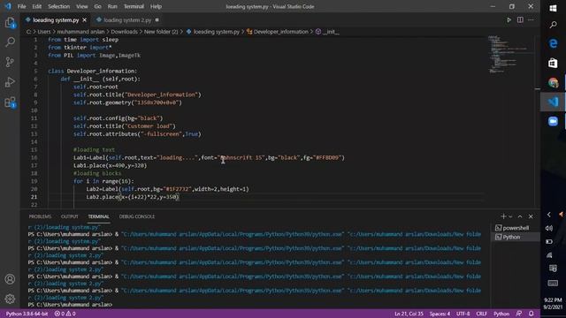The width and height of the screenshot is (566, 318).
Task: Open Microsoft Store from taskbar
Action: click(x=553, y=63)
